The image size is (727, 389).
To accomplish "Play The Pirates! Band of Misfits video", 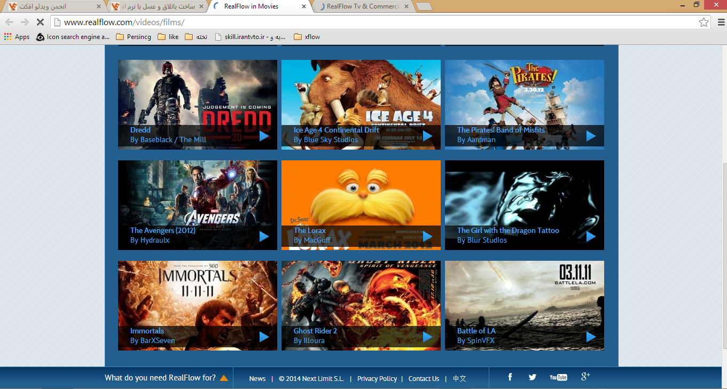I will (x=591, y=136).
